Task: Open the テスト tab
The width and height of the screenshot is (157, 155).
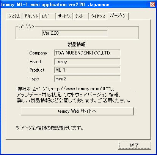Action: pos(81,16)
